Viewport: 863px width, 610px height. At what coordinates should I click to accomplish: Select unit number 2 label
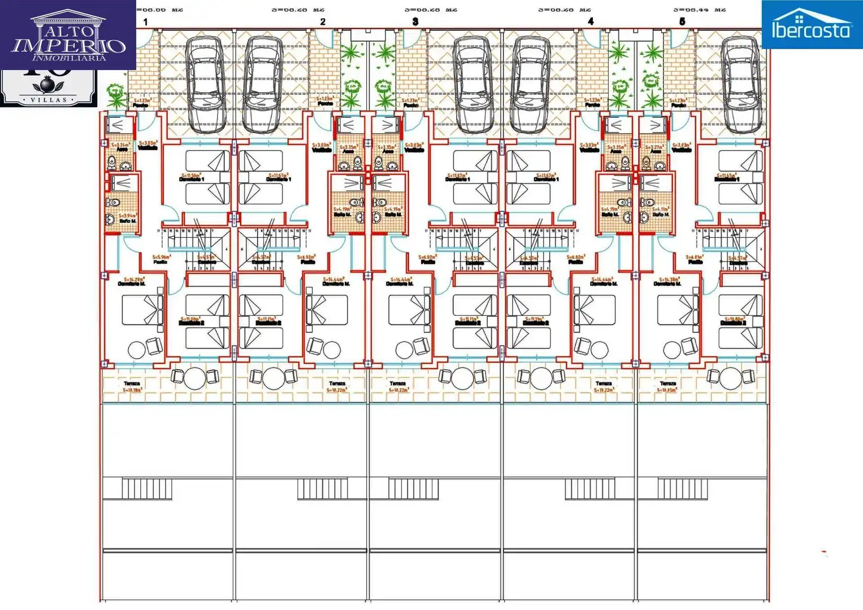pyautogui.click(x=323, y=22)
